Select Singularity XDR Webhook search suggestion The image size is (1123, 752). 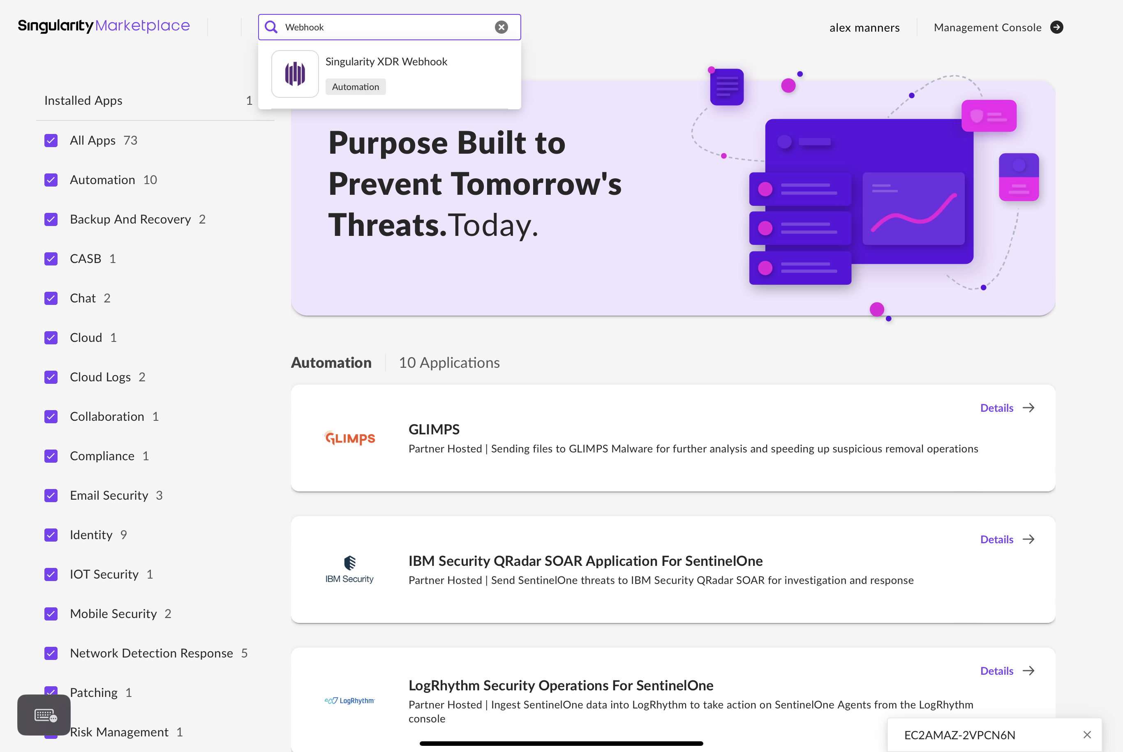coord(386,62)
